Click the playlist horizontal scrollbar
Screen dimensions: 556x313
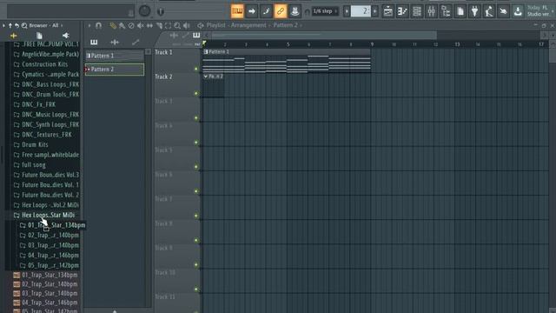coord(323,35)
